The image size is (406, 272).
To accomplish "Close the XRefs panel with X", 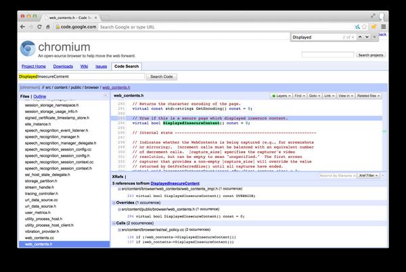I will [x=383, y=175].
